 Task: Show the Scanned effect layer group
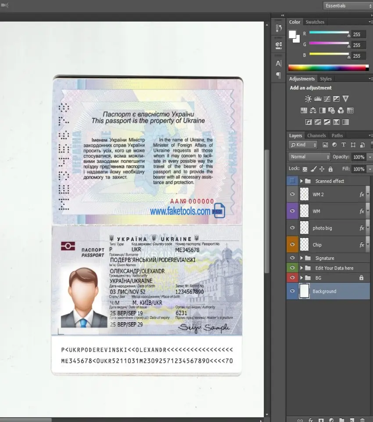point(292,181)
